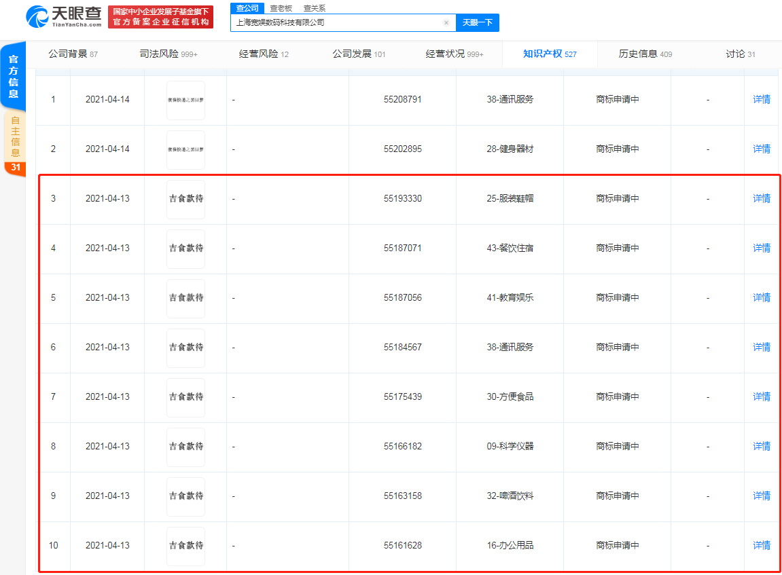
Task: Open the 历史信息 tab
Action: [645, 54]
